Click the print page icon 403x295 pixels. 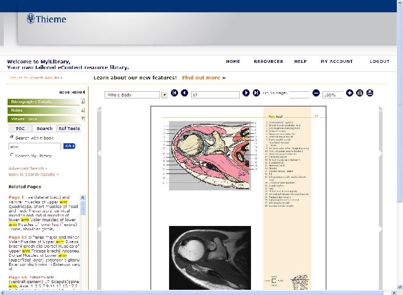[x=359, y=93]
